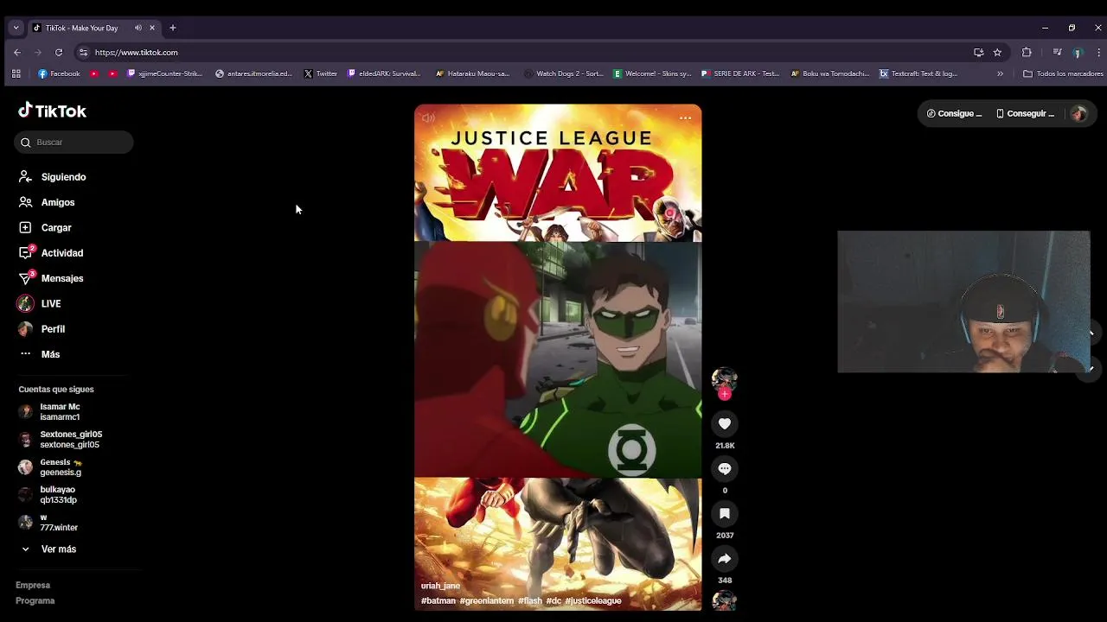
Task: Open 777.winter followed account
Action: tap(48, 523)
